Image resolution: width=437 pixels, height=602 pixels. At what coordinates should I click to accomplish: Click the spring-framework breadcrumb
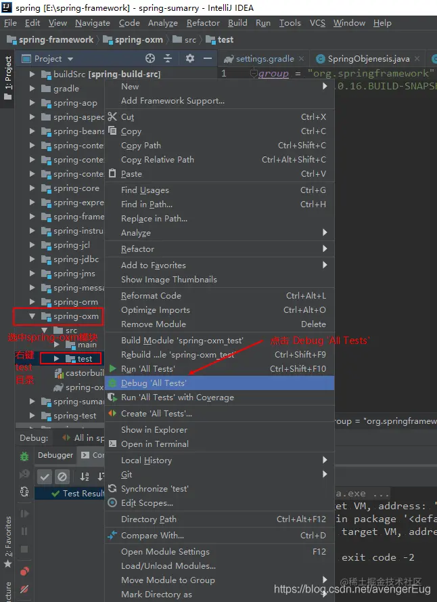click(x=50, y=39)
